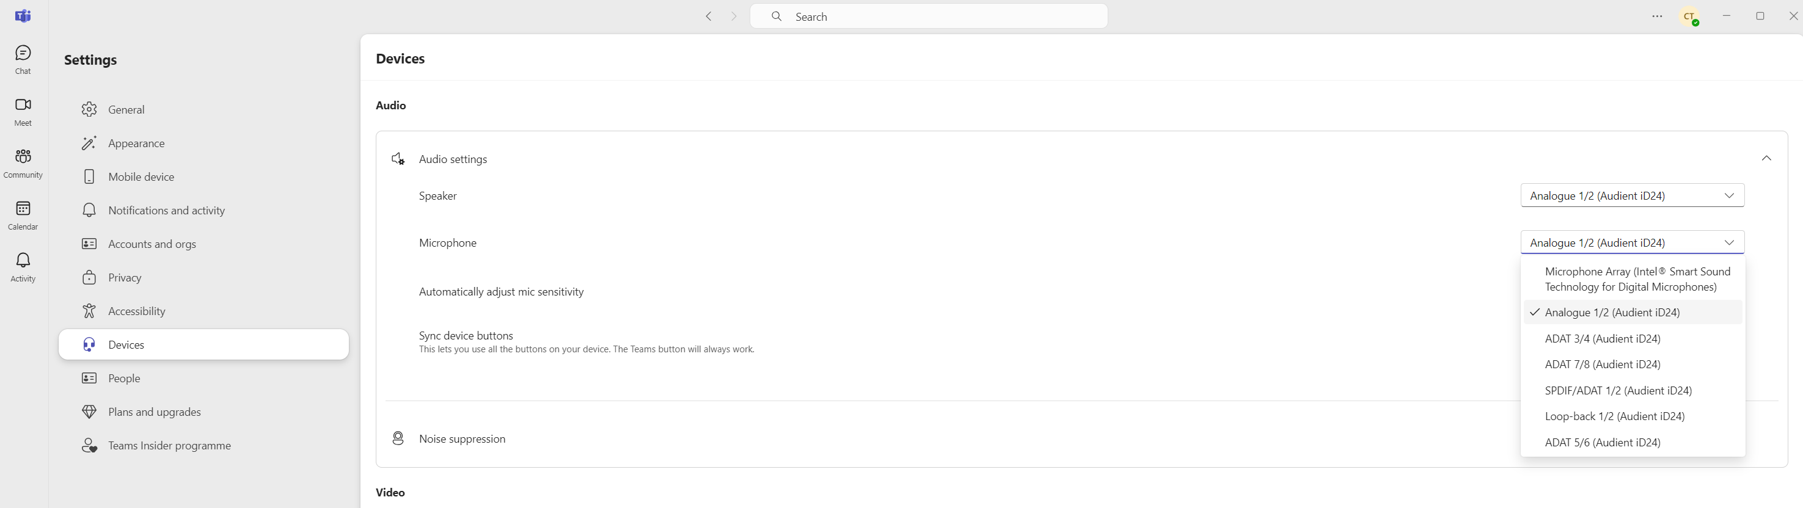
Task: Click the Microsoft Teams logo icon
Action: click(x=23, y=16)
